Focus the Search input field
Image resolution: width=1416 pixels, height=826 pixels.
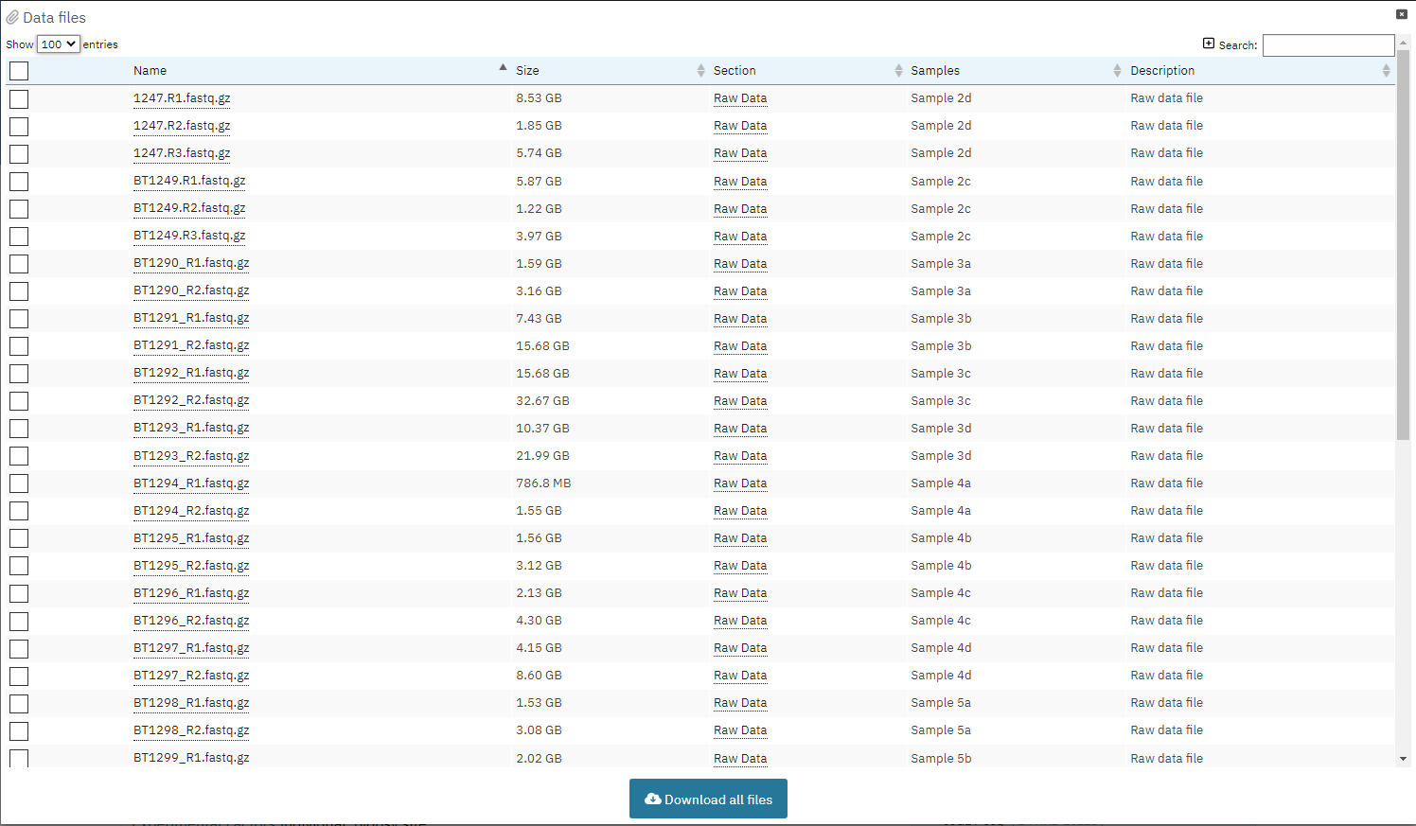[1328, 44]
